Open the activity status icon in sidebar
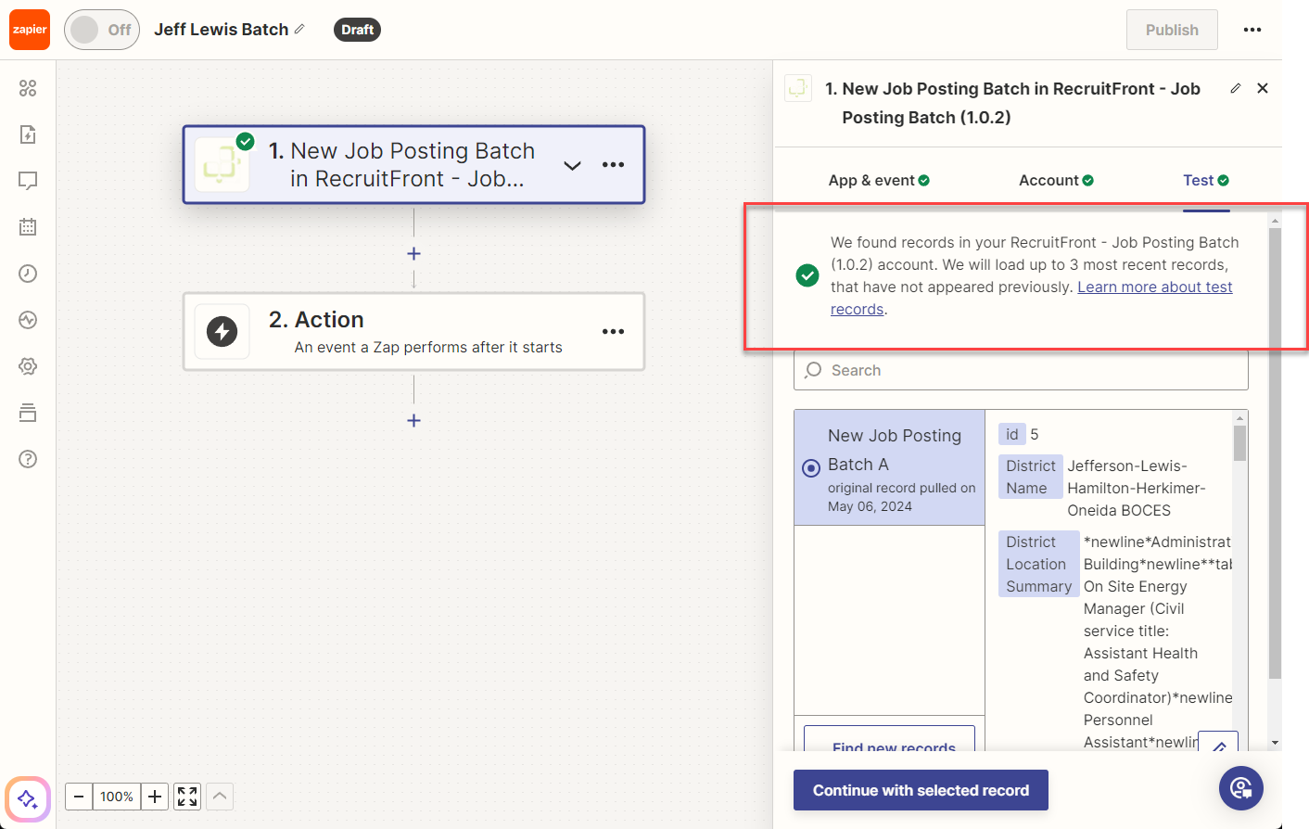 pyautogui.click(x=28, y=320)
